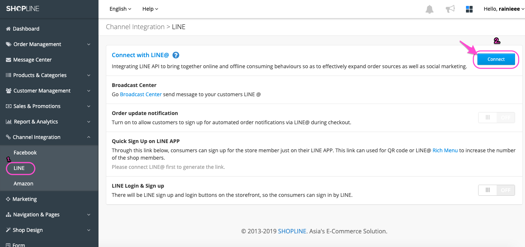The width and height of the screenshot is (525, 247).
Task: Select Amazon under Channel Integration
Action: click(23, 184)
